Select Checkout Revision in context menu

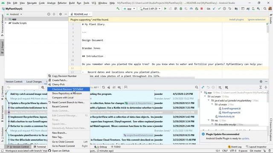point(69,89)
